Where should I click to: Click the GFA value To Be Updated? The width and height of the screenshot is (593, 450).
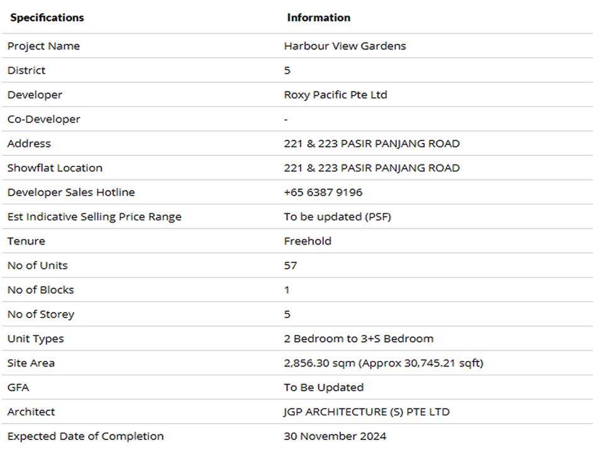click(x=323, y=387)
